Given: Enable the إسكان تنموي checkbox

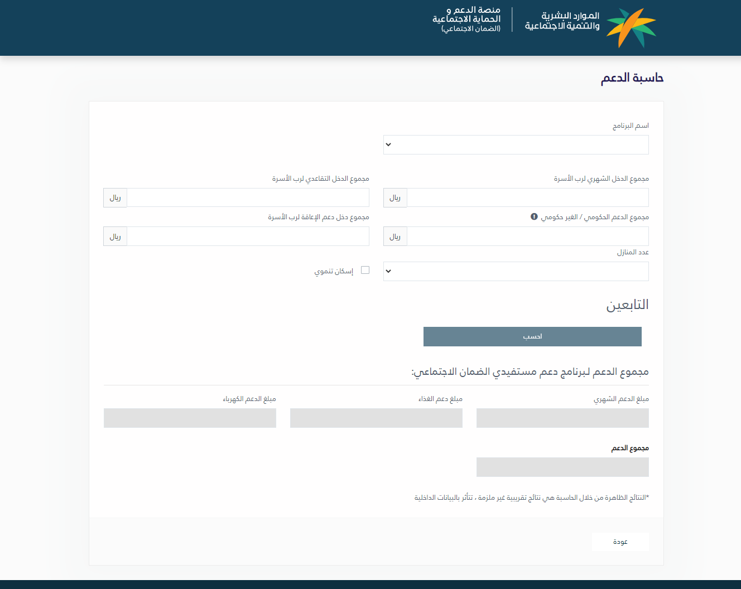Looking at the screenshot, I should pos(365,270).
